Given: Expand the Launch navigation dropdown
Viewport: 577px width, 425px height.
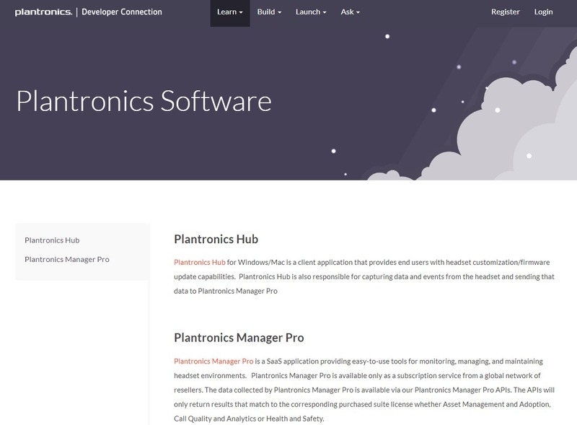Looking at the screenshot, I should [311, 12].
